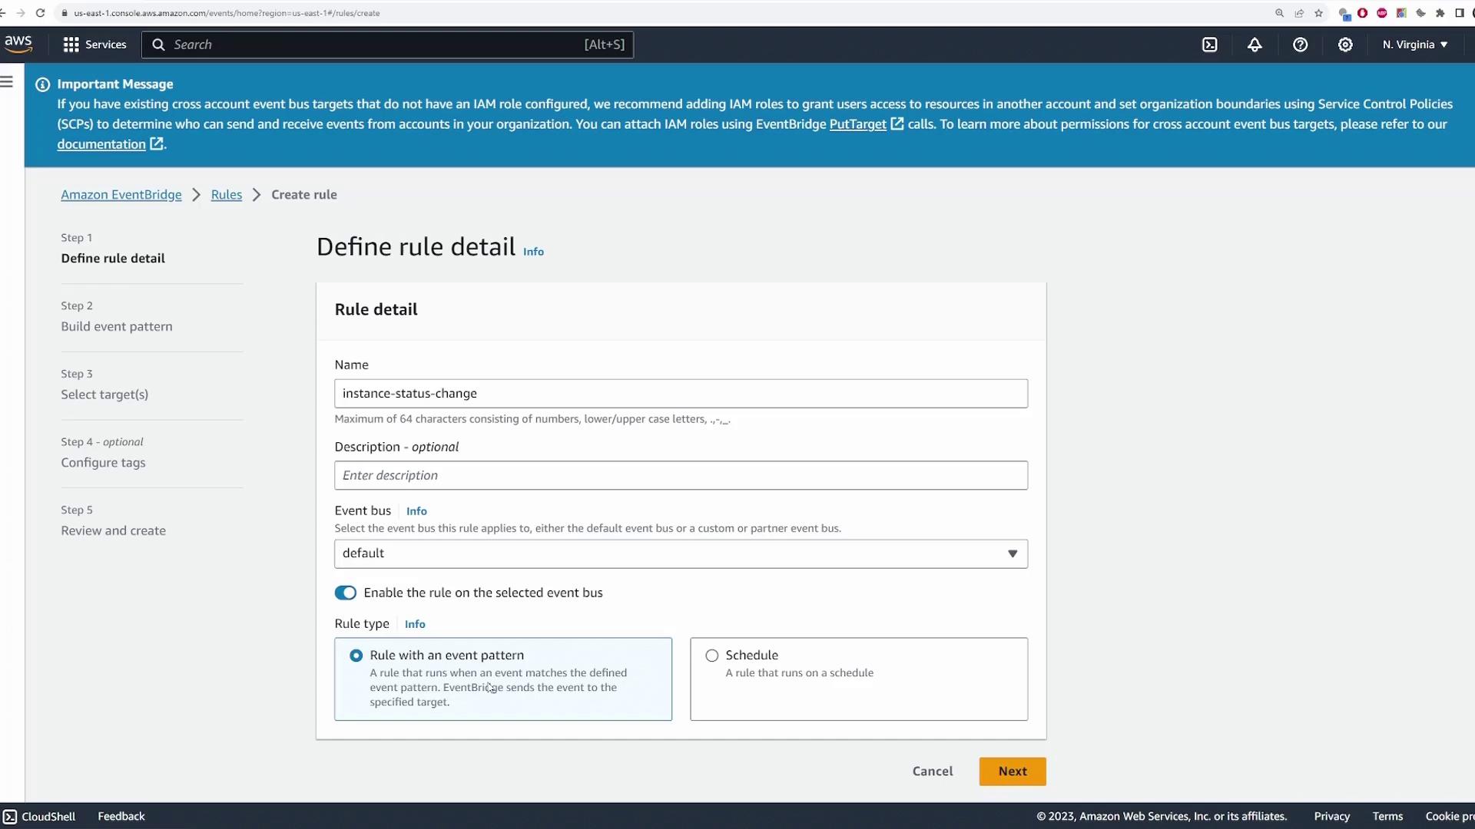Reload the page with browser refresh icon
This screenshot has width=1475, height=829.
[x=40, y=13]
